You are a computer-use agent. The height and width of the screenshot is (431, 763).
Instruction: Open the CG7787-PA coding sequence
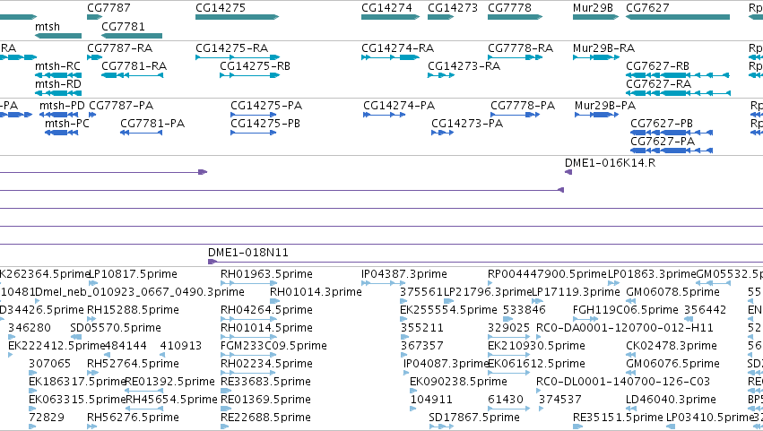(x=121, y=106)
